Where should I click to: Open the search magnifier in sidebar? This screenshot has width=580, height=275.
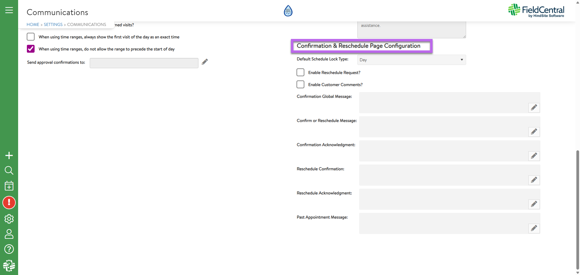coord(9,171)
